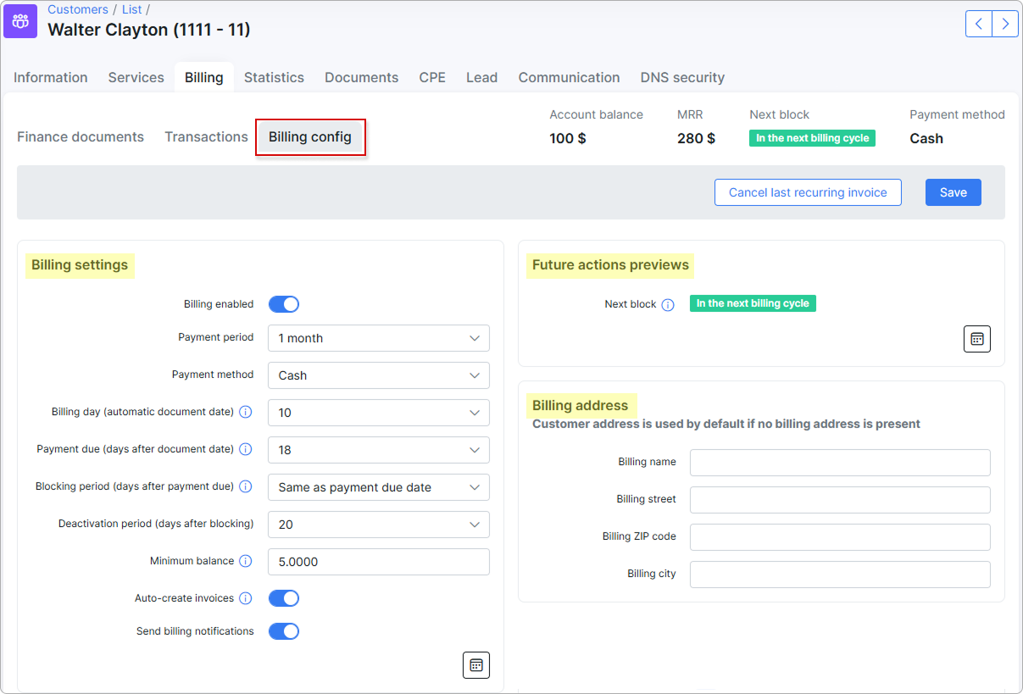1023x694 pixels.
Task: Click info icon beside Auto-create invoices
Action: (246, 598)
